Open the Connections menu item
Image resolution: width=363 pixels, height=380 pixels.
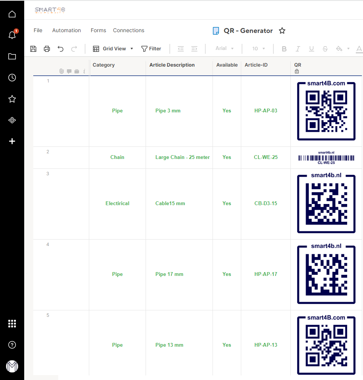(x=129, y=30)
